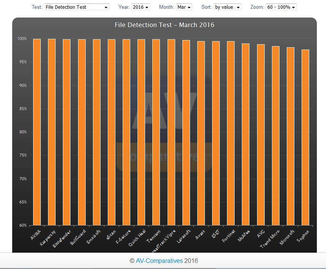The height and width of the screenshot is (269, 326).
Task: Click the 95% y-axis label
Action: [x=23, y=62]
